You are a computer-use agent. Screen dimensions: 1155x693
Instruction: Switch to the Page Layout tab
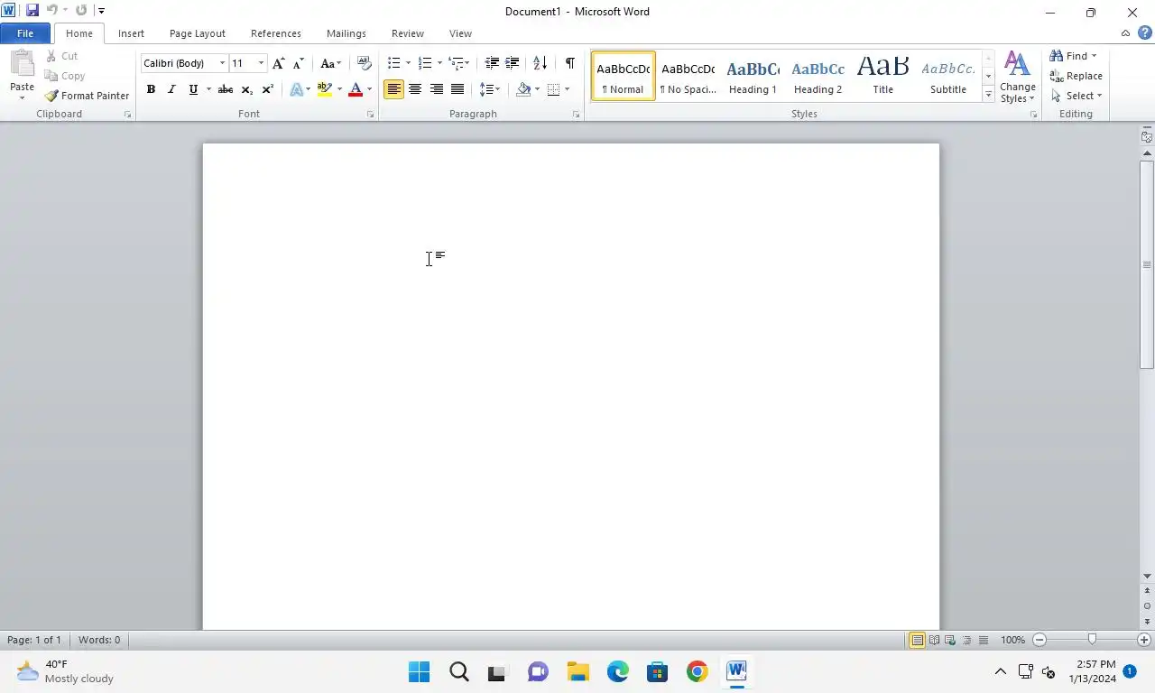pos(198,33)
